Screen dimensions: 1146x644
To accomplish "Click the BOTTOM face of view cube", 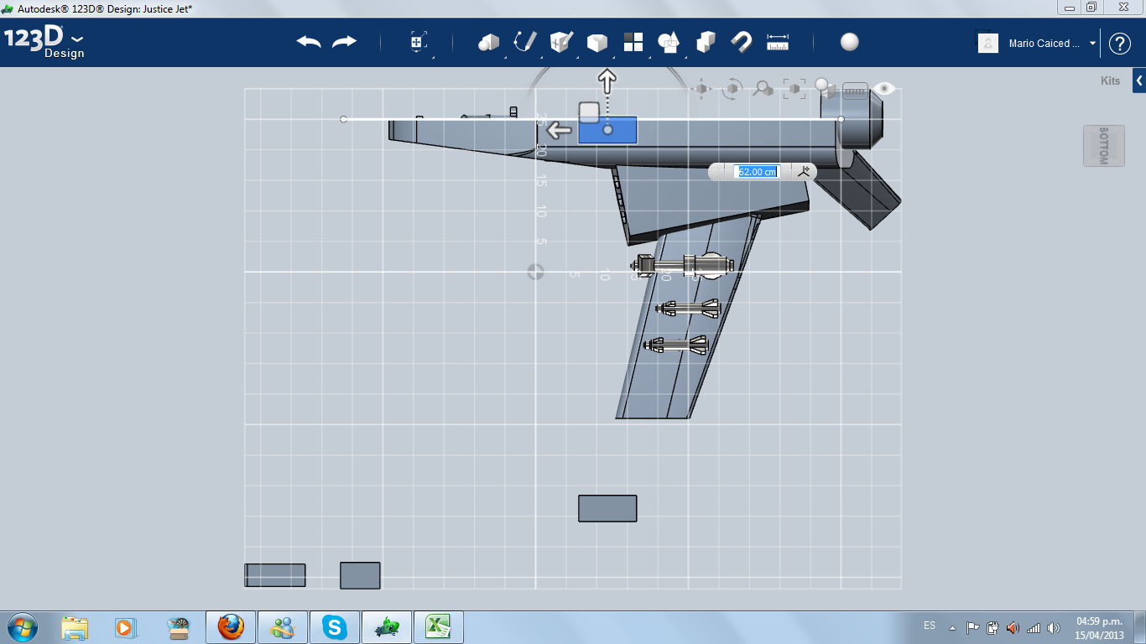I will click(1104, 146).
